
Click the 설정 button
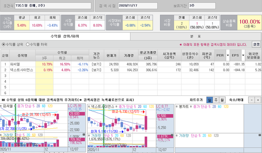click(x=256, y=44)
